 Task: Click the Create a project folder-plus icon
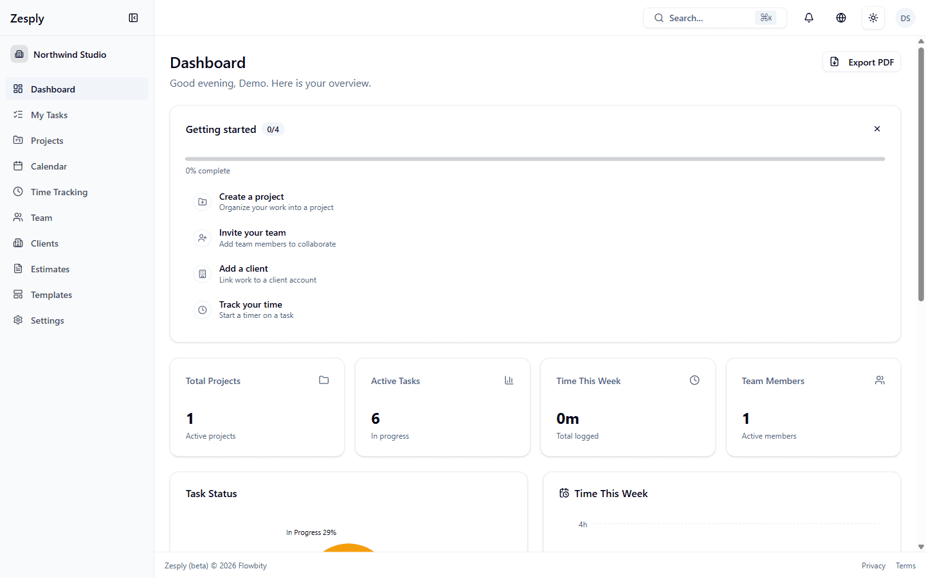coord(203,202)
